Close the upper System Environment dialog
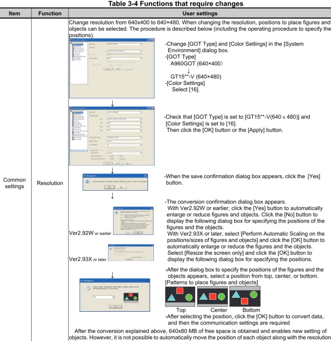 coord(153,40)
